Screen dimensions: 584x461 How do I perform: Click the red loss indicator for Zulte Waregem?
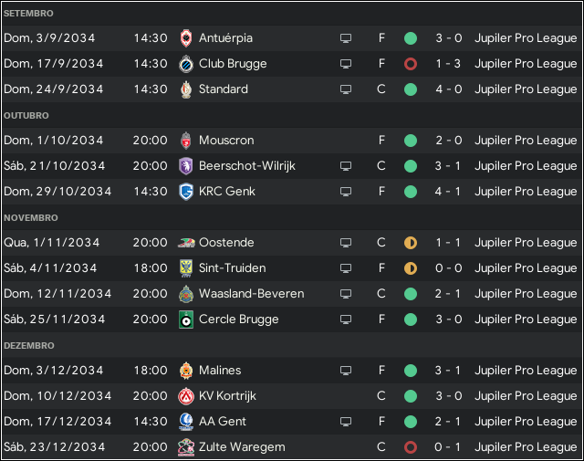coord(411,447)
